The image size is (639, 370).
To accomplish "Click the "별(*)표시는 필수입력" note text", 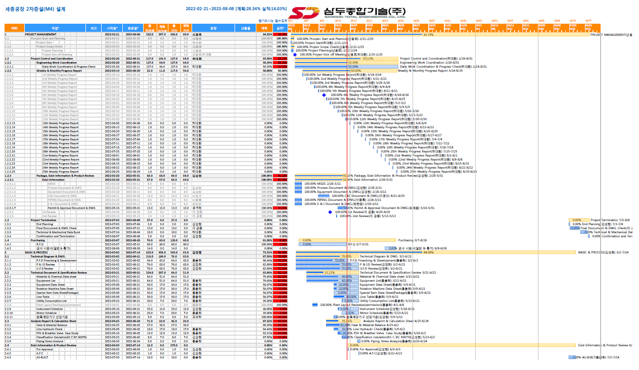I will pyautogui.click(x=273, y=21).
